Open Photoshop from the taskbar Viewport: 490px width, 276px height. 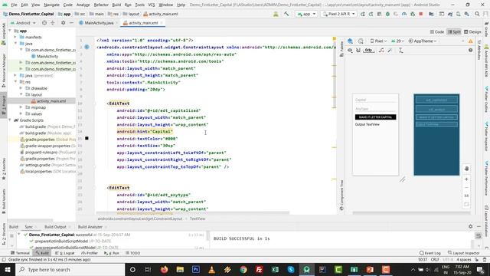pyautogui.click(x=196, y=269)
